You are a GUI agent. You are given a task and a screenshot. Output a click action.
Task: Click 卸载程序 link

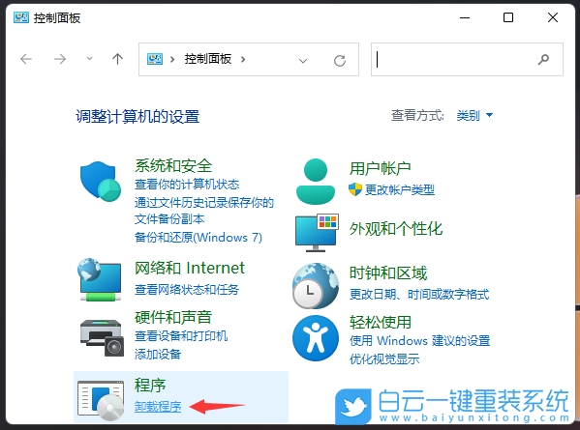click(158, 407)
